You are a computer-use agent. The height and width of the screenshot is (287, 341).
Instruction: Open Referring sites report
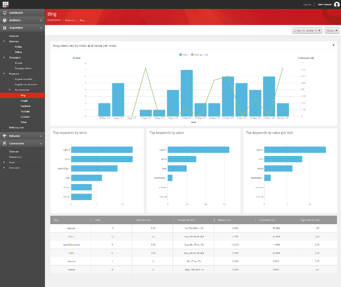16,127
